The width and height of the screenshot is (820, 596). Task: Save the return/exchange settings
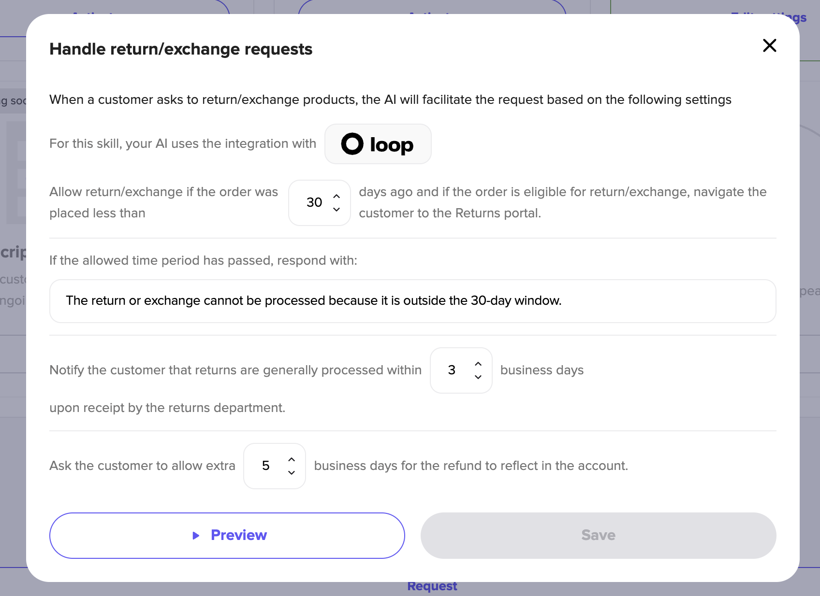[599, 536]
